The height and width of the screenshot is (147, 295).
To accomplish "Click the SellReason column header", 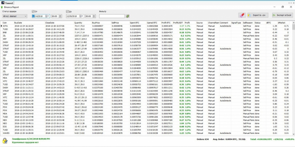I will (x=248, y=23).
